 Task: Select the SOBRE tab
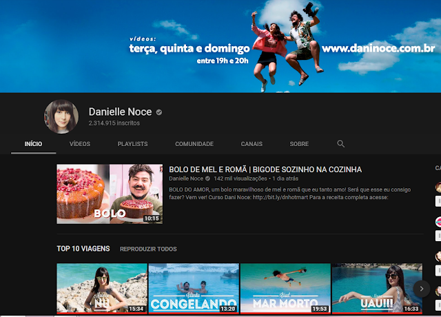[299, 144]
